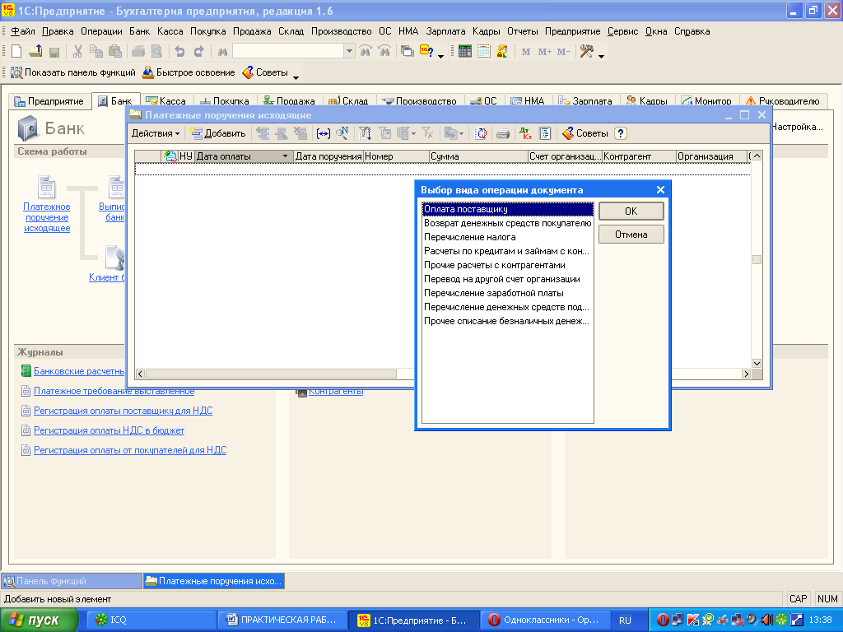The height and width of the screenshot is (632, 843).
Task: Expand the dropdown arrow next to Советы in function bar
Action: [296, 77]
